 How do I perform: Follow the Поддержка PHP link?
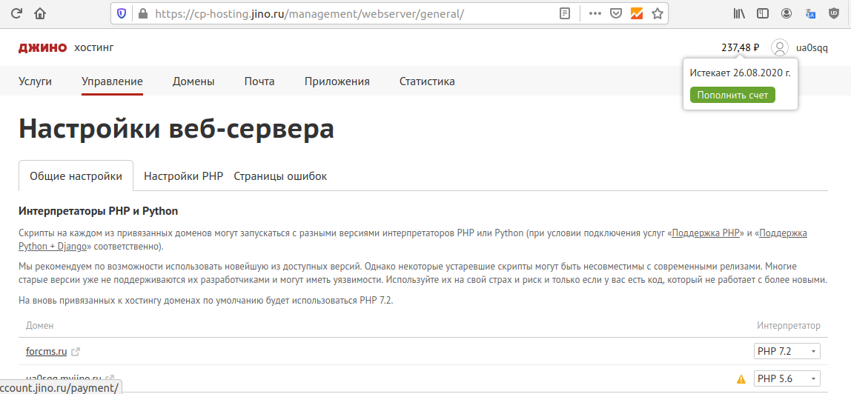[707, 233]
